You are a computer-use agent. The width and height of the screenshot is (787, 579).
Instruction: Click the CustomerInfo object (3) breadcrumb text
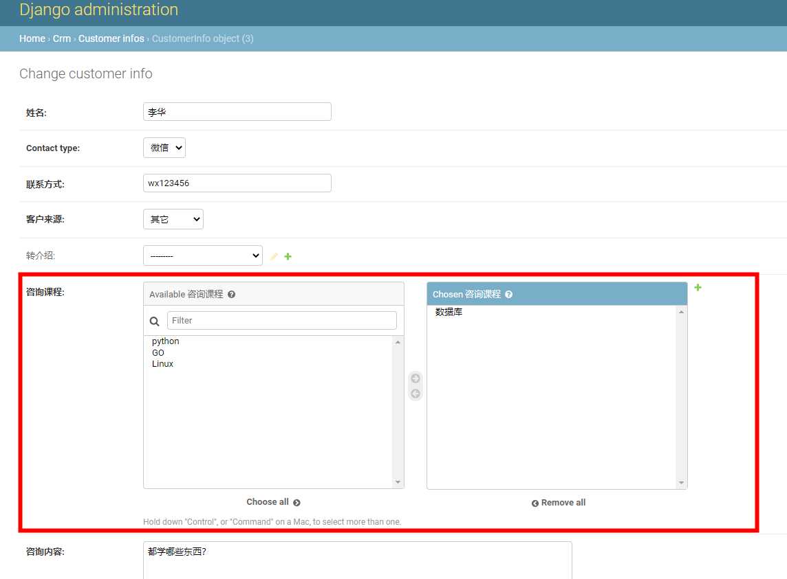[202, 38]
